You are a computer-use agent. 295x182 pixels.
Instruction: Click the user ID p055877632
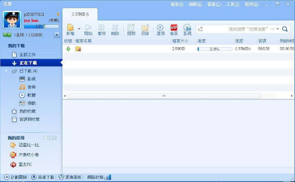point(34,14)
